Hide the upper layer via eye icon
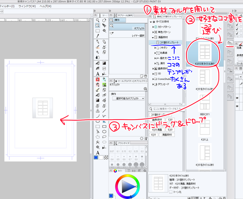Viewport: 243px width, 199px height. click(237, 98)
